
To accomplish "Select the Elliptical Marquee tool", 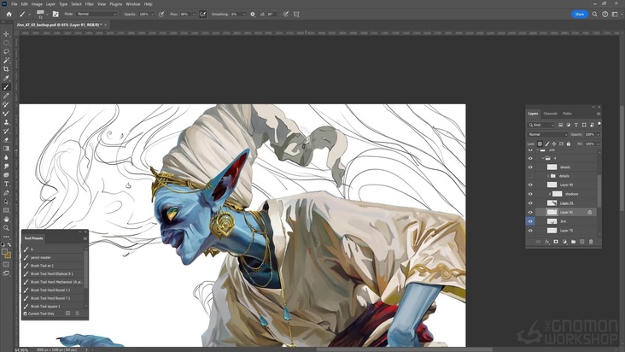I will point(6,43).
